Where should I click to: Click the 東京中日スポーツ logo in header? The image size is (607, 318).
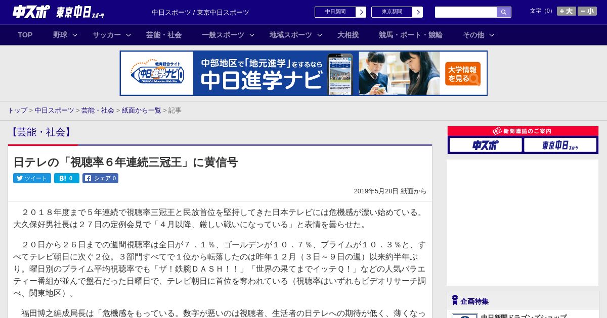[x=81, y=12]
